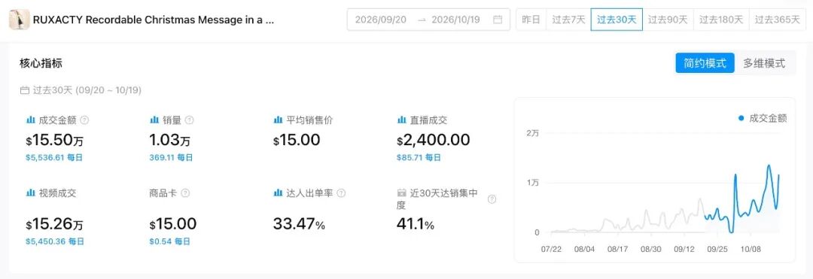The image size is (813, 279).
Task: Click the calendar icon in date range picker
Action: point(498,20)
